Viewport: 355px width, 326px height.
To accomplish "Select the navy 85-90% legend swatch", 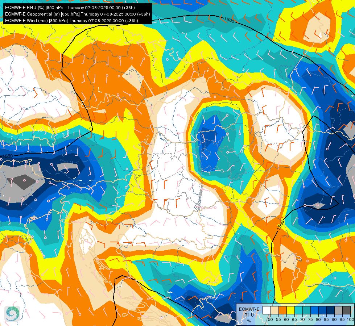I will pyautogui.click(x=331, y=310).
